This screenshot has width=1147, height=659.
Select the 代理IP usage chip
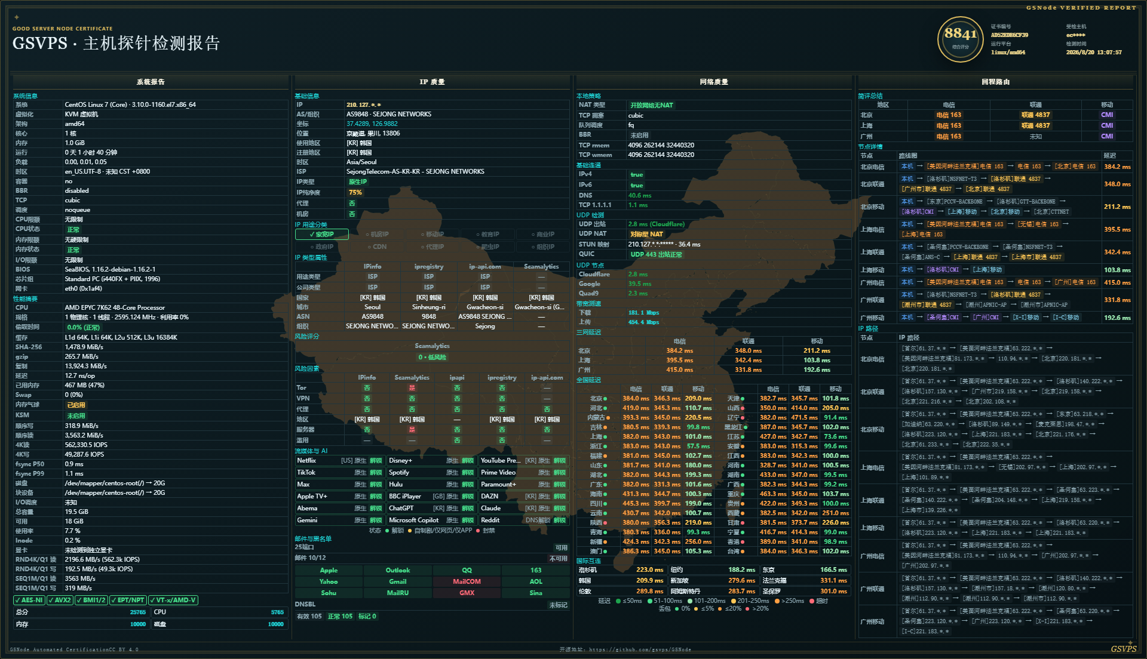pos(433,247)
